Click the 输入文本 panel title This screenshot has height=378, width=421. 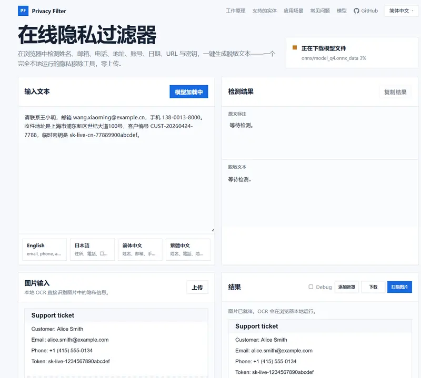coord(37,92)
